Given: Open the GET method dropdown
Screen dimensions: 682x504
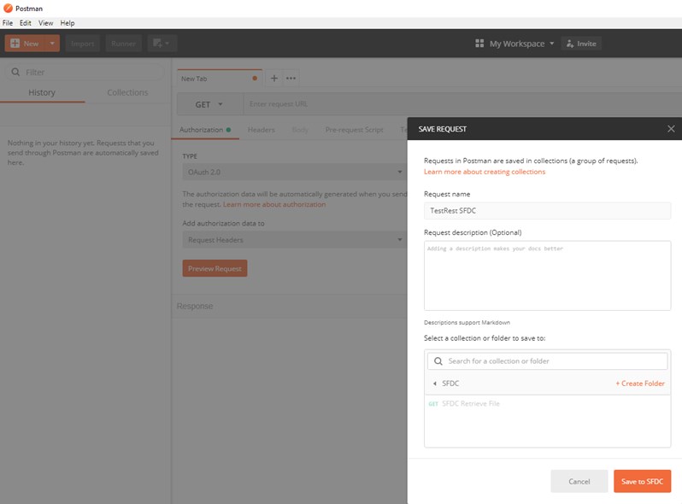Looking at the screenshot, I should tap(209, 104).
